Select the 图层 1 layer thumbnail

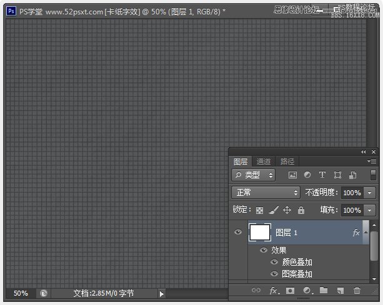point(259,233)
